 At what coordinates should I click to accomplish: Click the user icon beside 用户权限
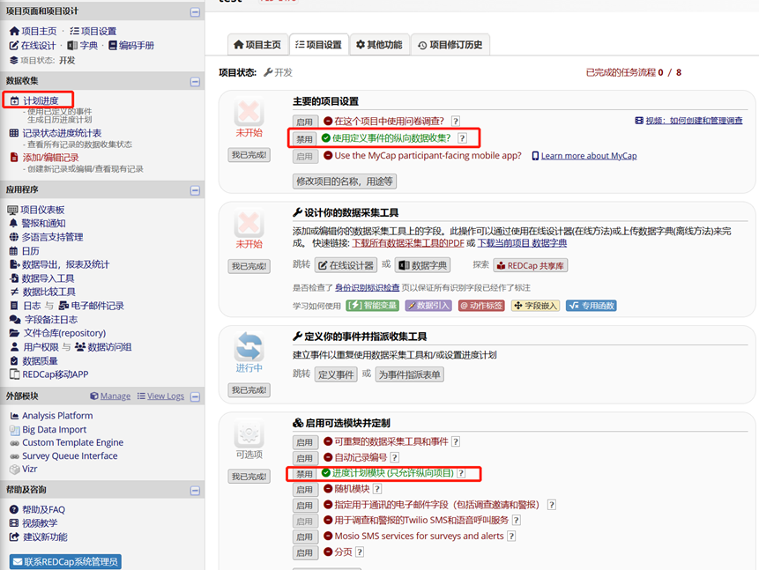point(14,347)
